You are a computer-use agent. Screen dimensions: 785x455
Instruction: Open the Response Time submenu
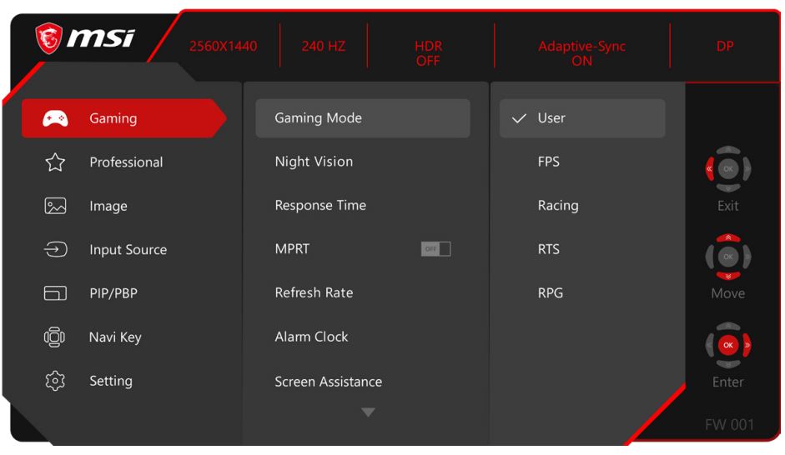coord(320,205)
